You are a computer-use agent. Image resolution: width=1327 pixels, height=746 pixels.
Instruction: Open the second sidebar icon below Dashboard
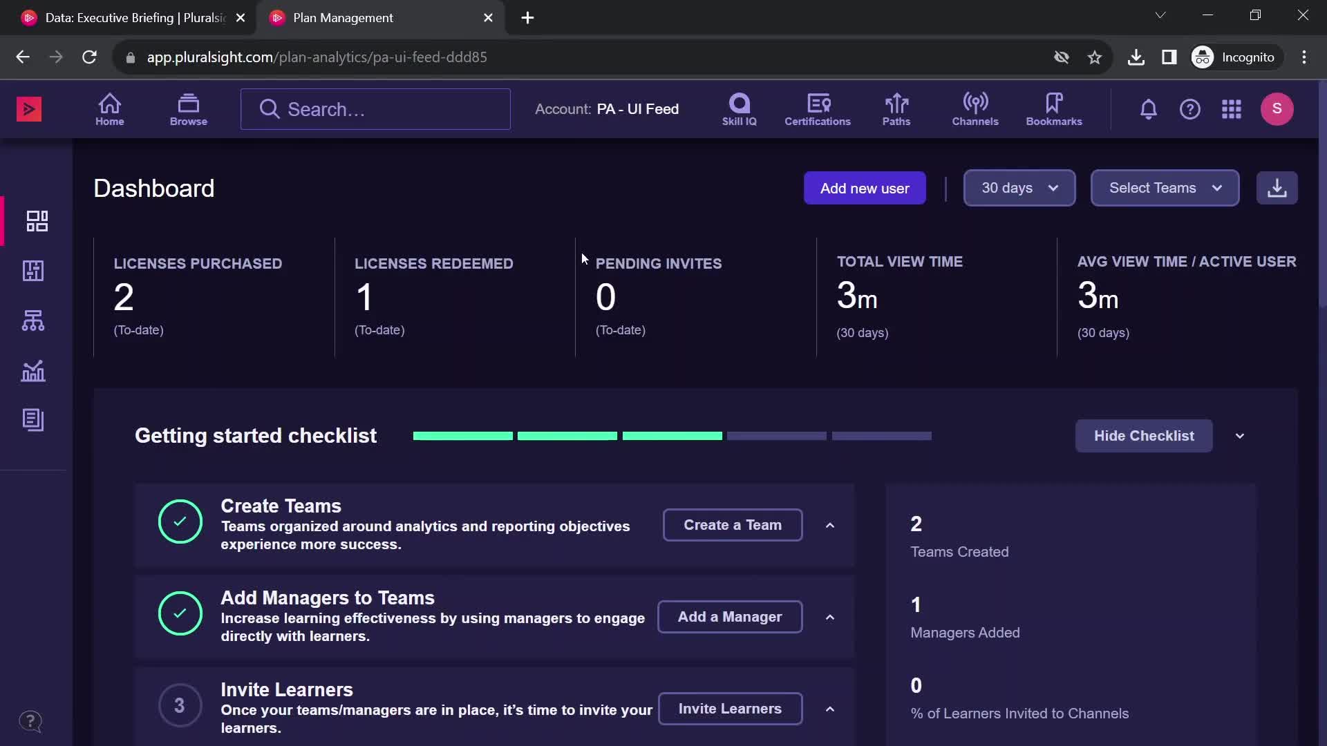[33, 271]
